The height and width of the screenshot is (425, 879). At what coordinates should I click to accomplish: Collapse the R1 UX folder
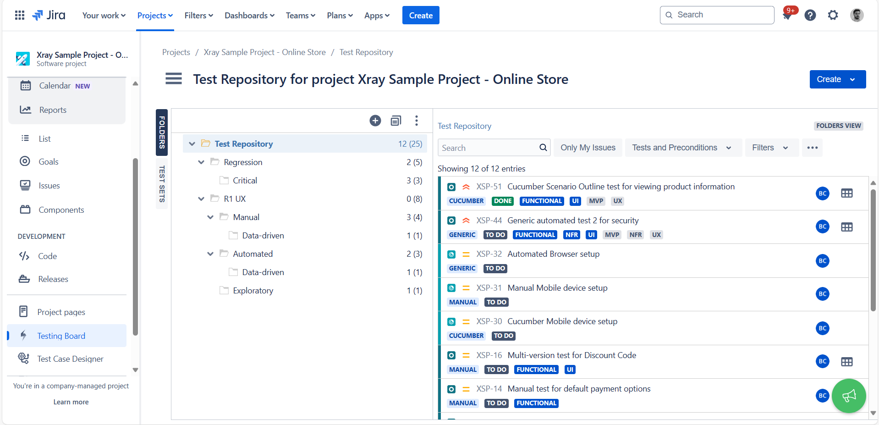pos(201,199)
